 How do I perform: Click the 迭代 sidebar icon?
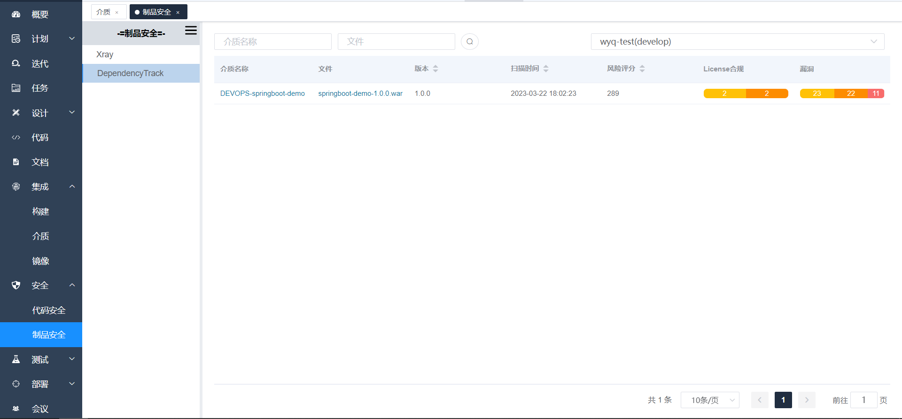(x=16, y=63)
